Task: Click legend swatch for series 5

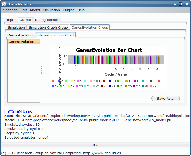Action: [x=78, y=81]
